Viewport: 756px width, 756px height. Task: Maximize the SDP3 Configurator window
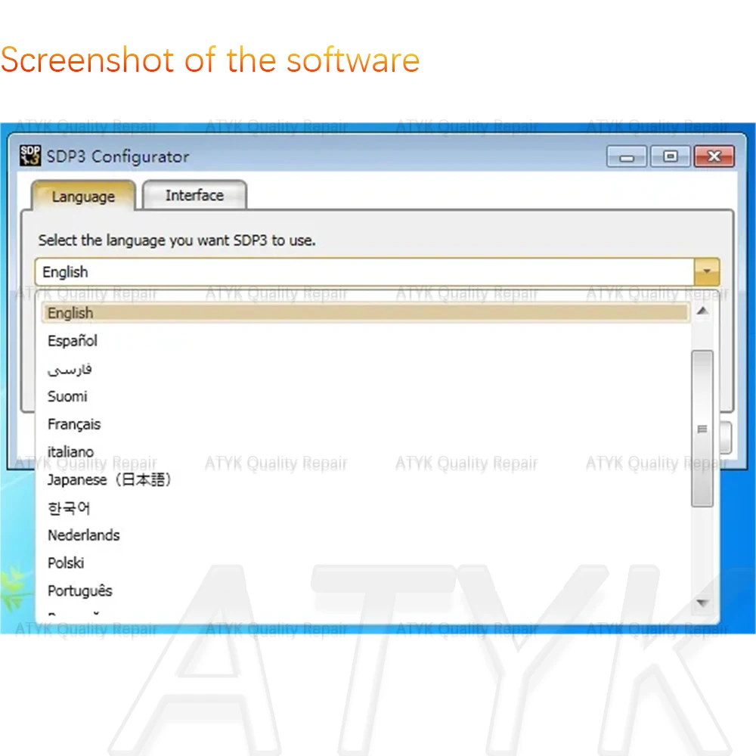click(670, 156)
